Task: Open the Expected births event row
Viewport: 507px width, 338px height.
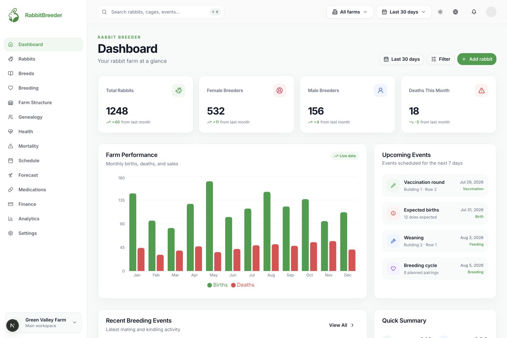Action: tap(435, 213)
